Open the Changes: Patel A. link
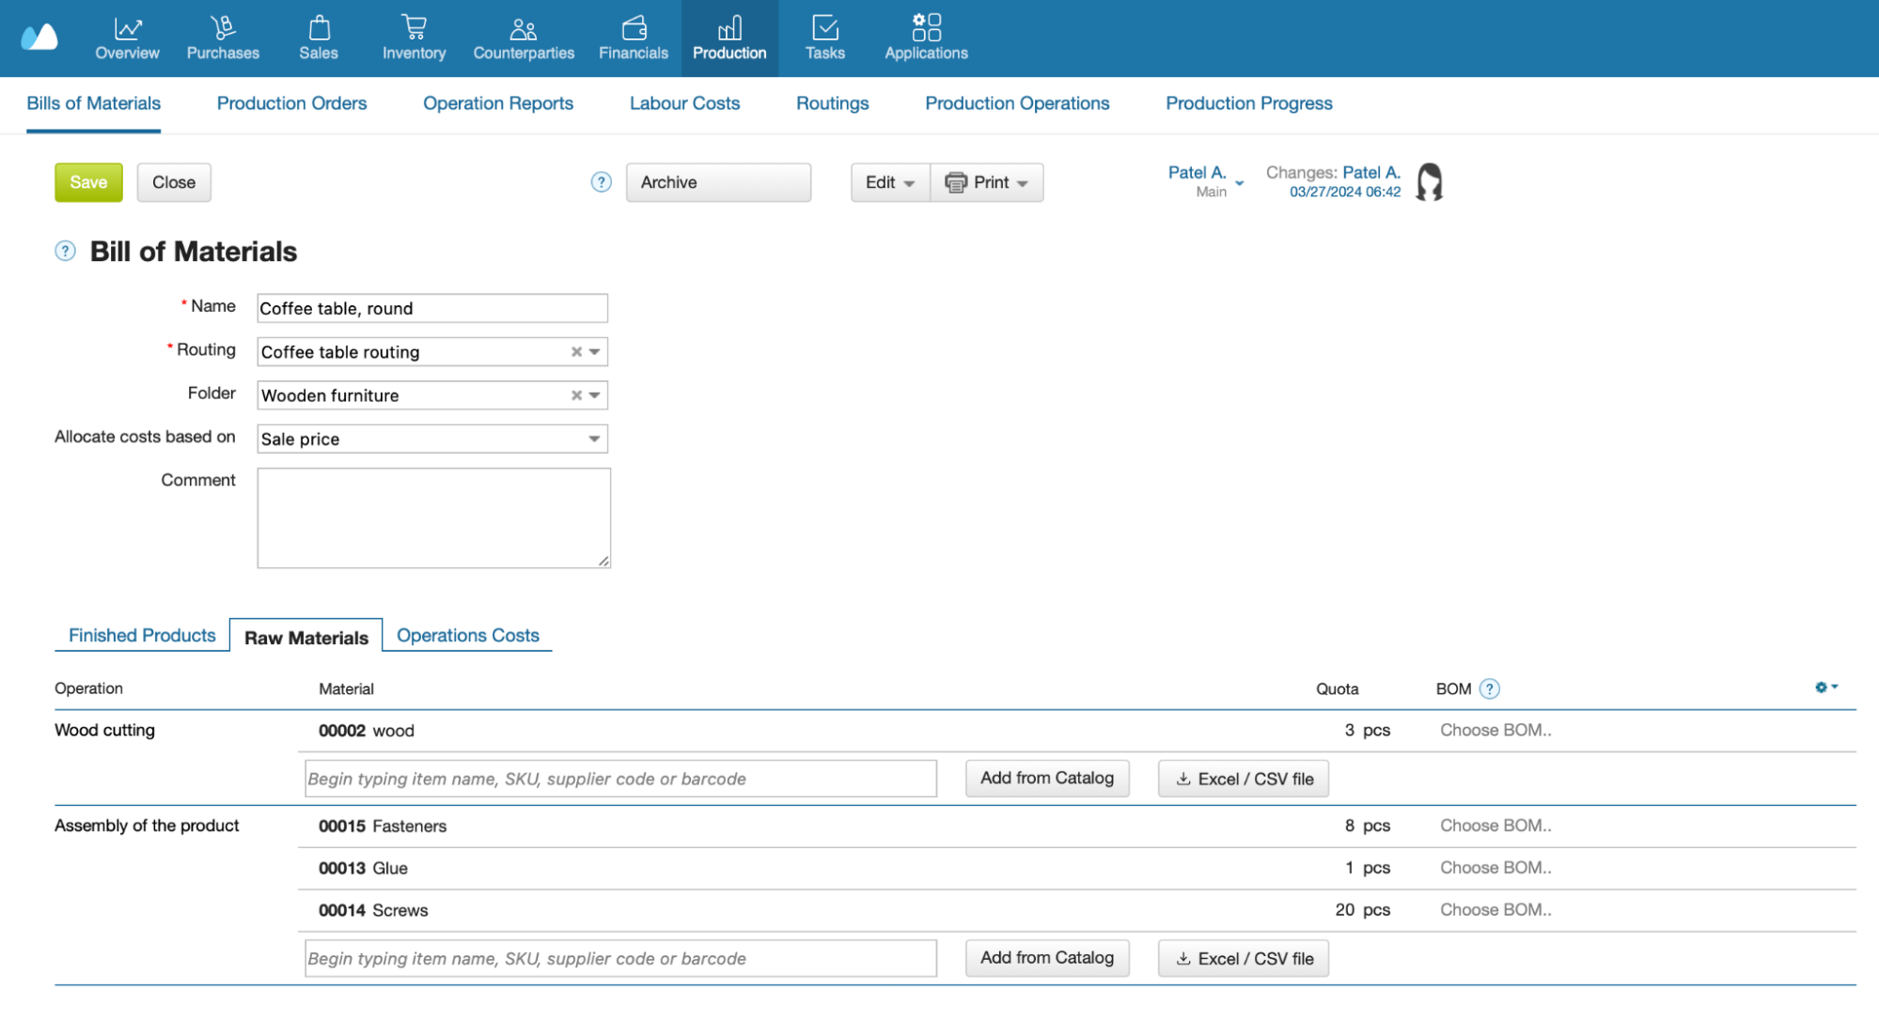This screenshot has height=1034, width=1879. tap(1371, 173)
